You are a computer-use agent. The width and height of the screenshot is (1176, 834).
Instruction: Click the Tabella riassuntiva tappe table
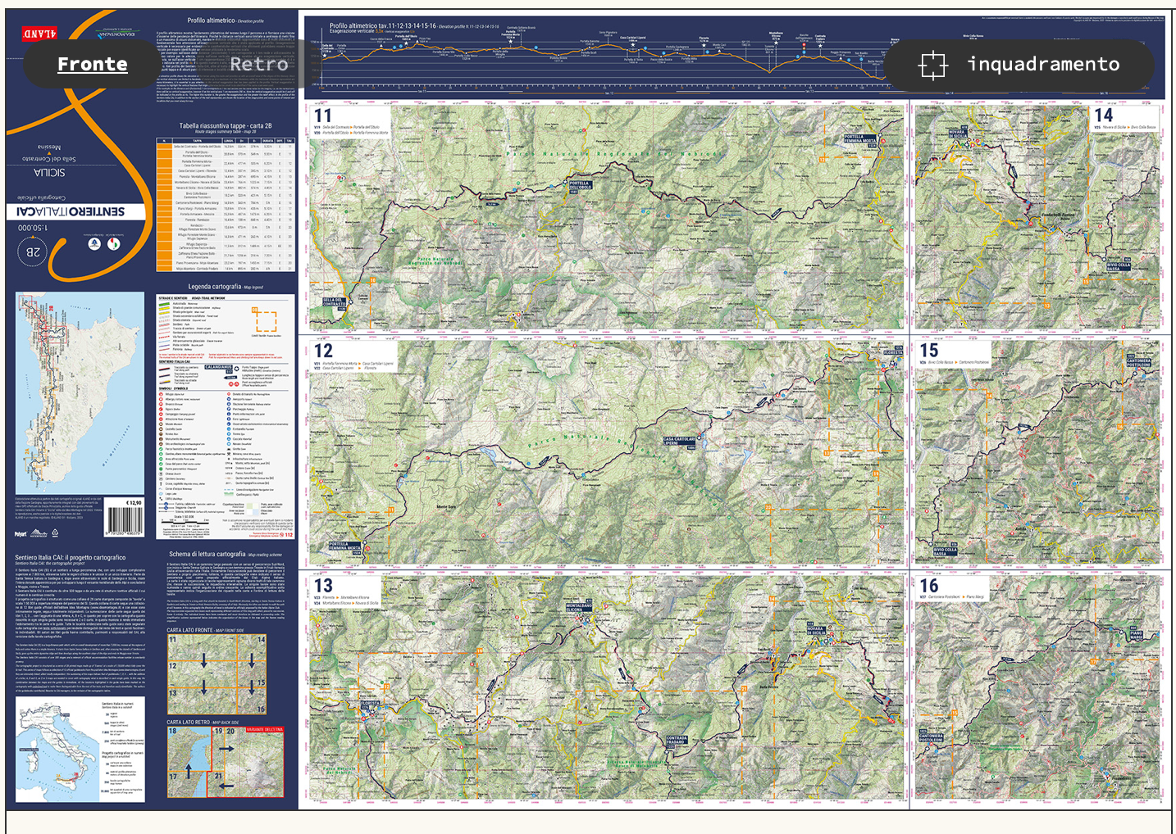pos(225,204)
